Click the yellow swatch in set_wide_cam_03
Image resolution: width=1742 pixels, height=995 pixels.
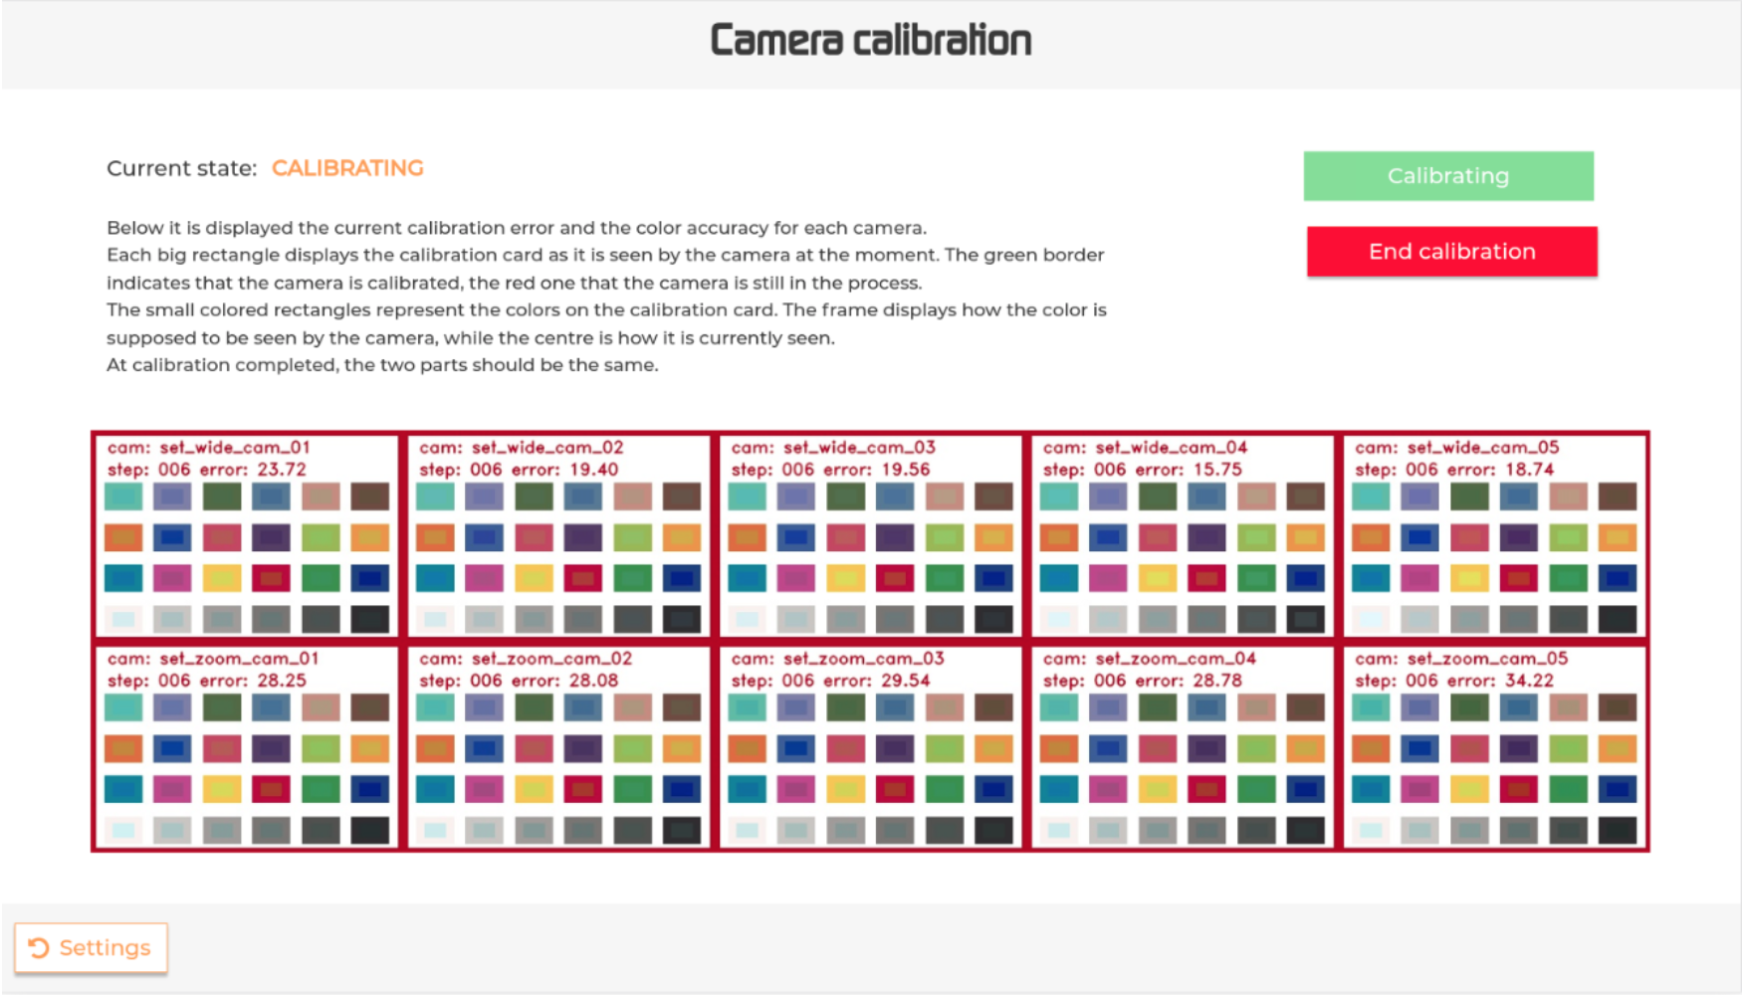(846, 577)
